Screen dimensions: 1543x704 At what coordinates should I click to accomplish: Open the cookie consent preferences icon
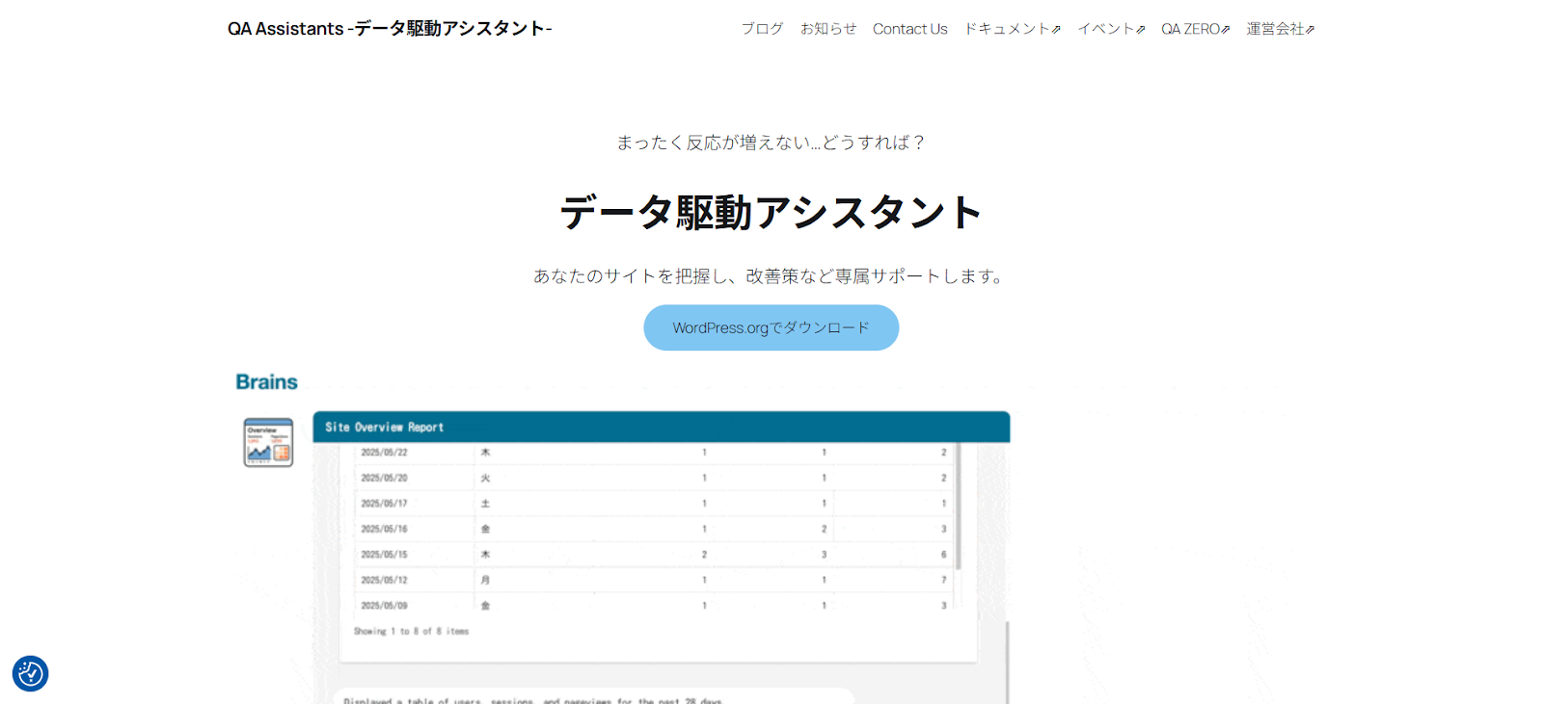[x=30, y=673]
